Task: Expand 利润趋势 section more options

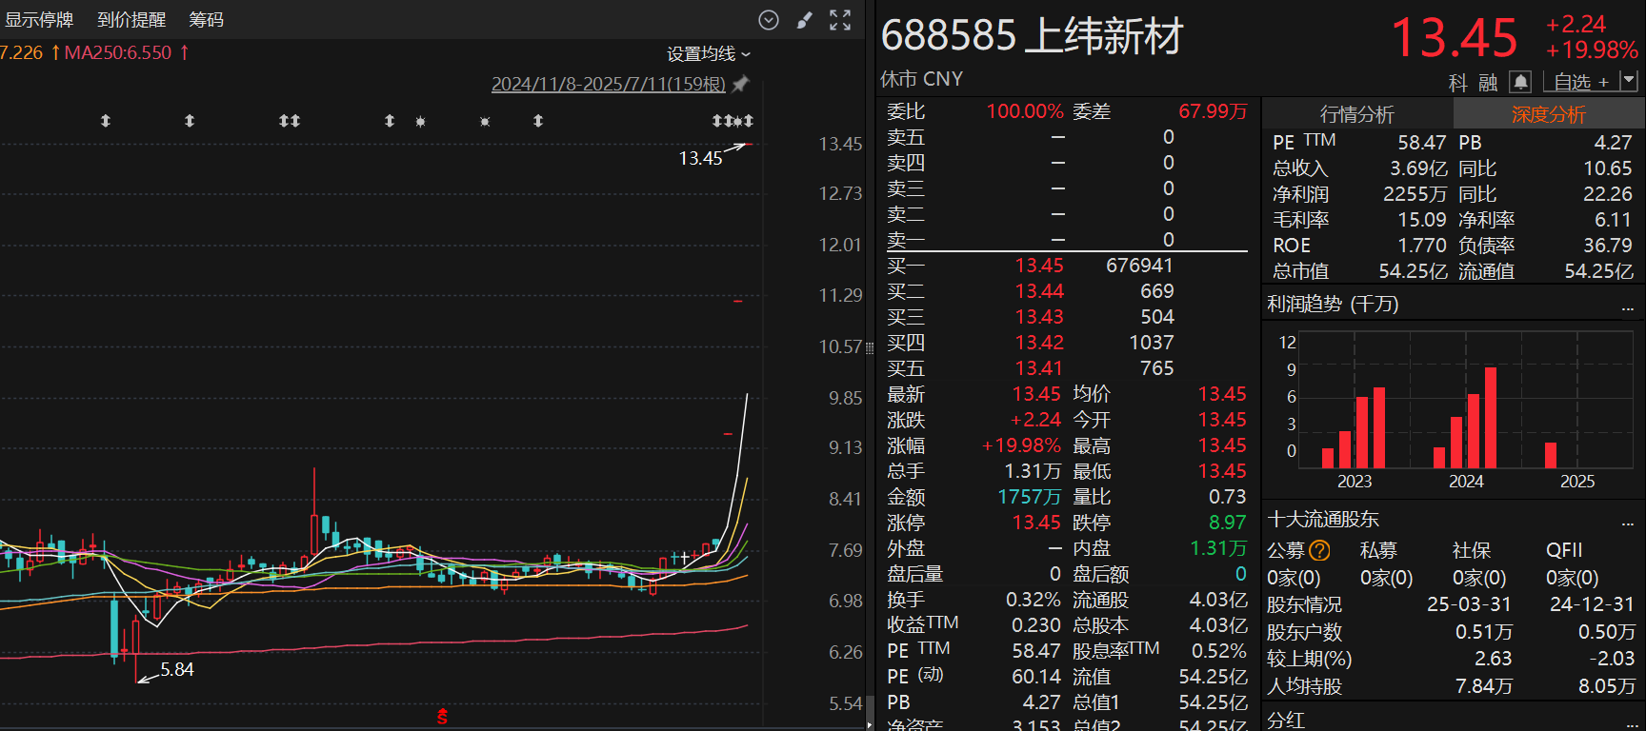Action: click(x=1627, y=306)
